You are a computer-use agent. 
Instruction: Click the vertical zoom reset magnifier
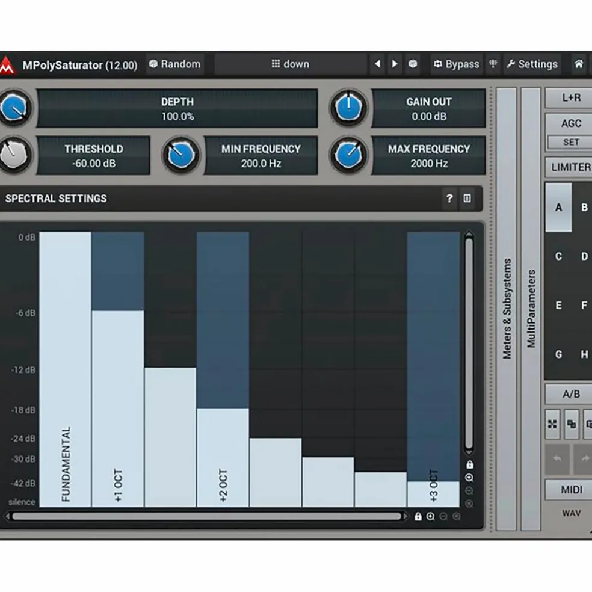[469, 504]
